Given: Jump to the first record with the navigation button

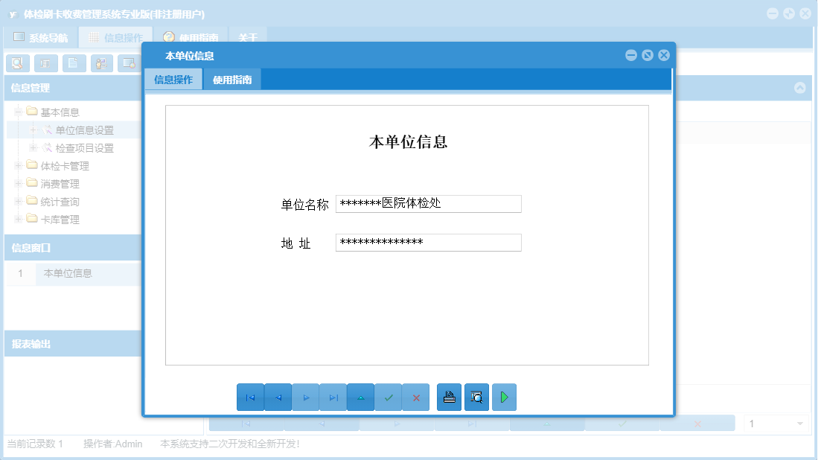Looking at the screenshot, I should 250,397.
